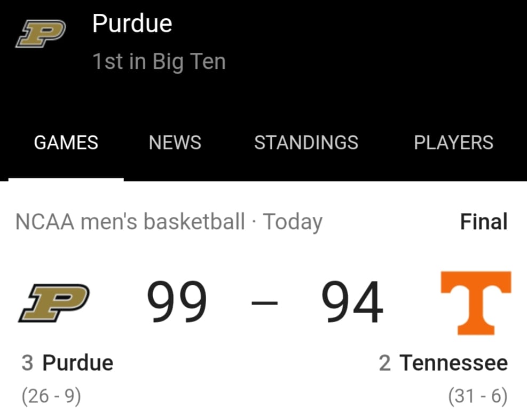
Task: Click Tennessee's seed number 2
Action: click(385, 363)
